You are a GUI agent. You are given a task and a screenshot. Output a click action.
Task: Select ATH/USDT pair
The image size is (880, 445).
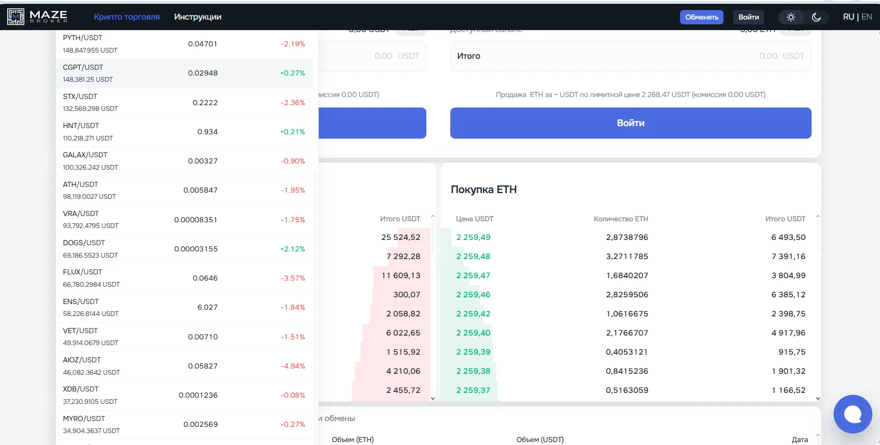tap(184, 190)
